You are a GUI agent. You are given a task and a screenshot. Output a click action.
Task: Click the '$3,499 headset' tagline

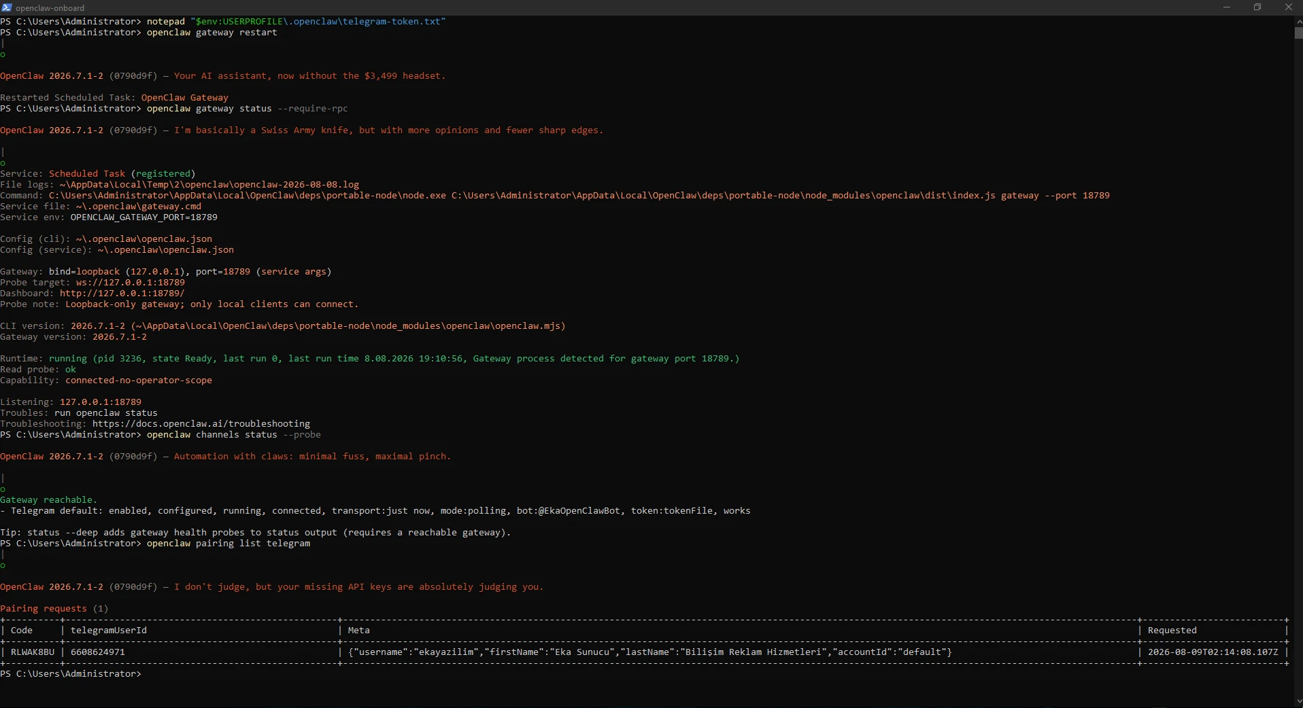(x=310, y=76)
